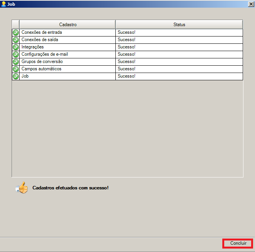
Task: Select the Conexões de entrada row
Action: point(42,33)
